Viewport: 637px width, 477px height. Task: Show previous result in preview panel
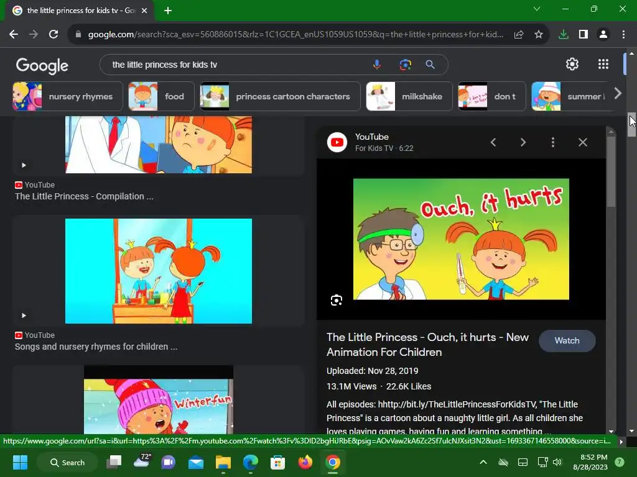click(493, 142)
